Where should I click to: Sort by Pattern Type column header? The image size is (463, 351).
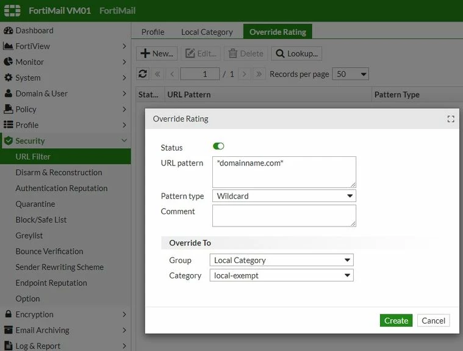417,95
